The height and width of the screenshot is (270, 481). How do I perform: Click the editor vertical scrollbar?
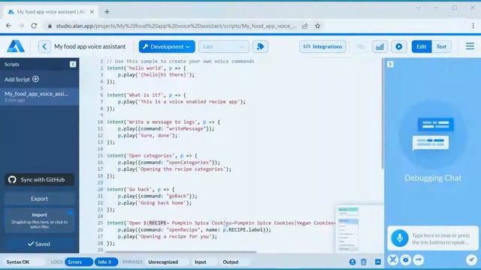[x=383, y=113]
